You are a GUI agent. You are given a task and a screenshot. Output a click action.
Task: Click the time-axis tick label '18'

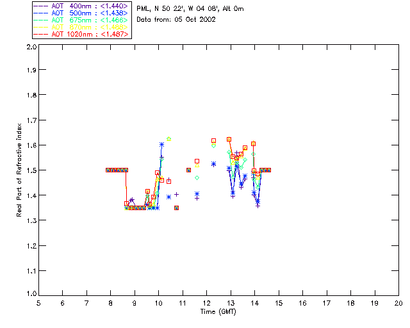[351, 303]
